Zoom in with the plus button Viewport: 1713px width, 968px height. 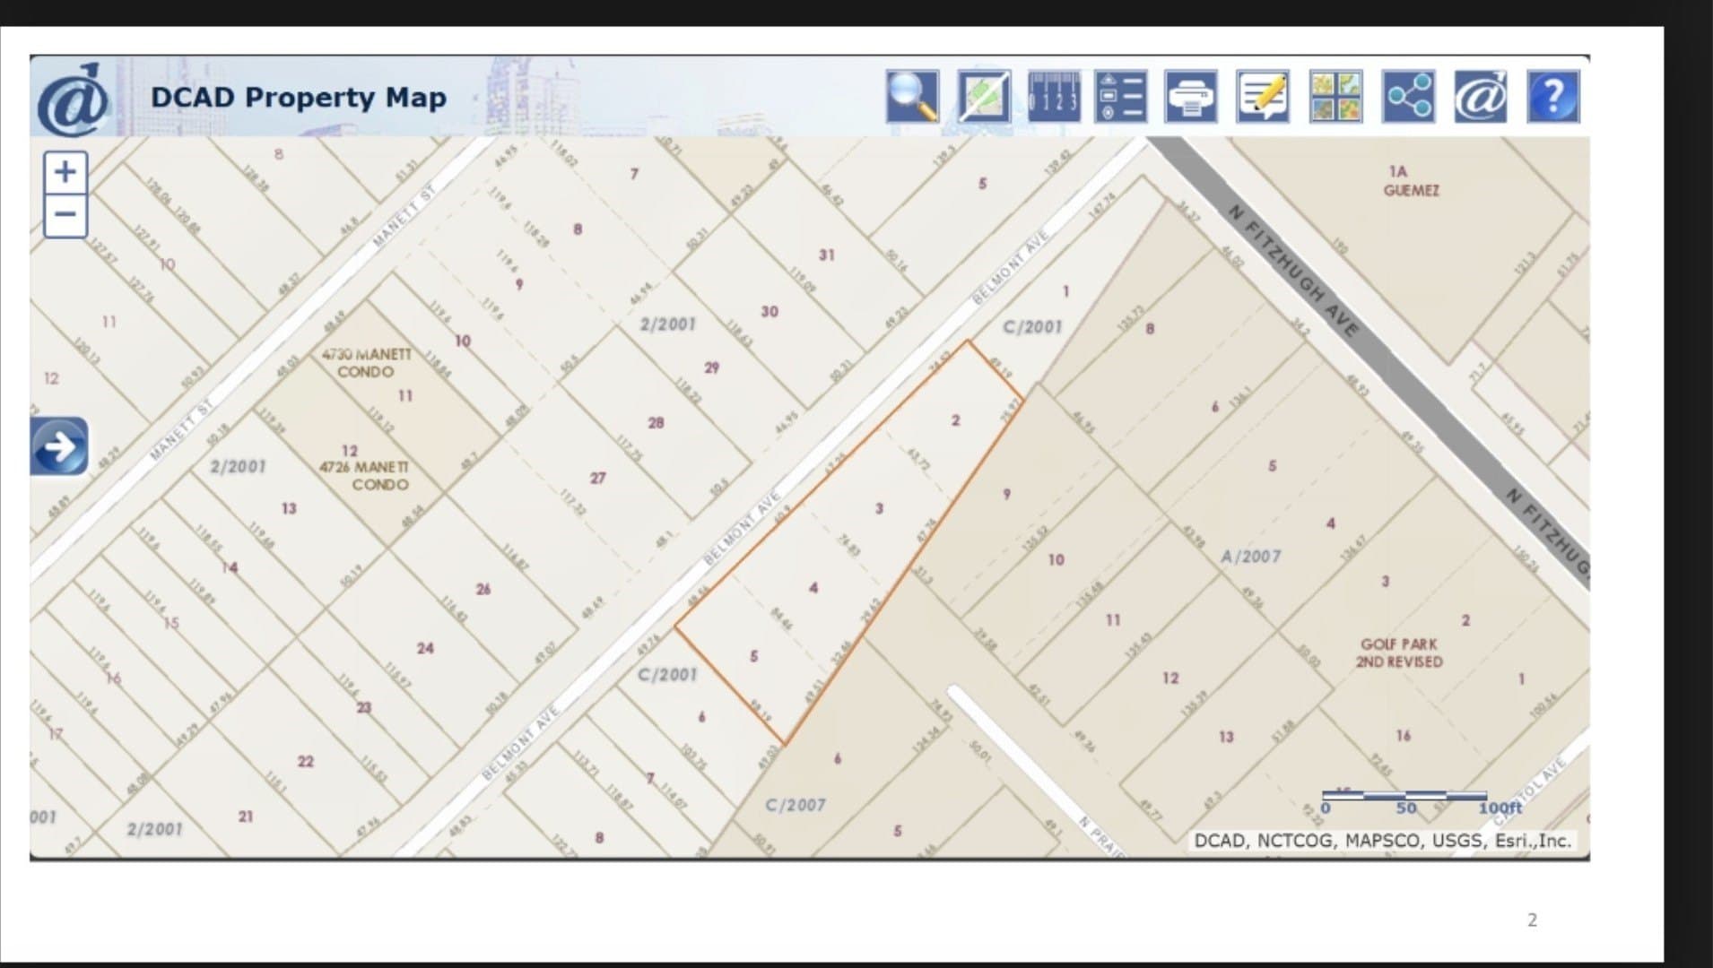(x=65, y=171)
